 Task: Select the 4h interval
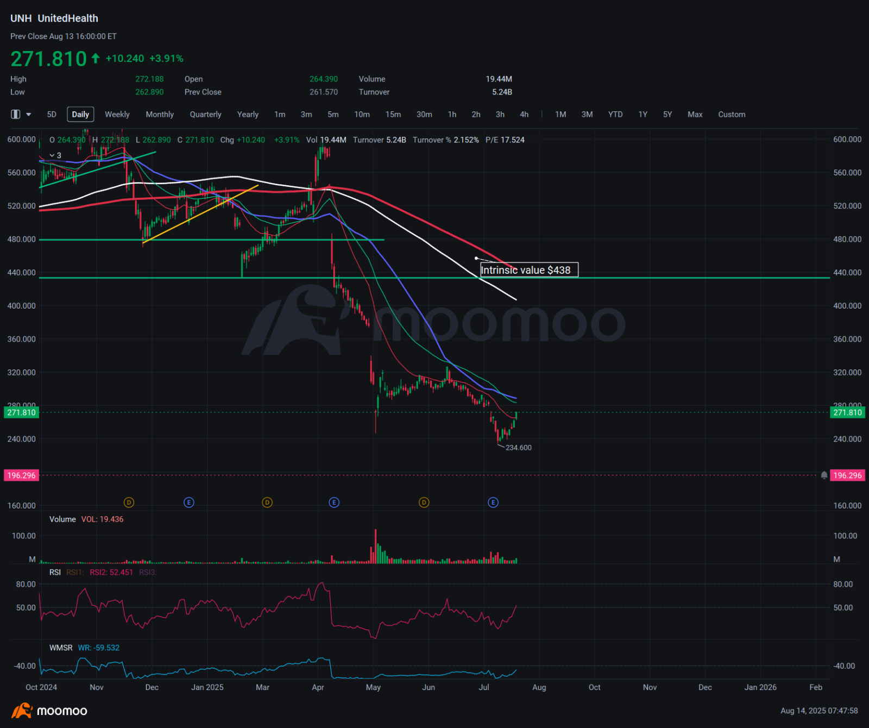click(x=524, y=115)
